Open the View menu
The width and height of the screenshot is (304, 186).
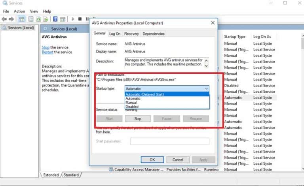[x=34, y=11]
